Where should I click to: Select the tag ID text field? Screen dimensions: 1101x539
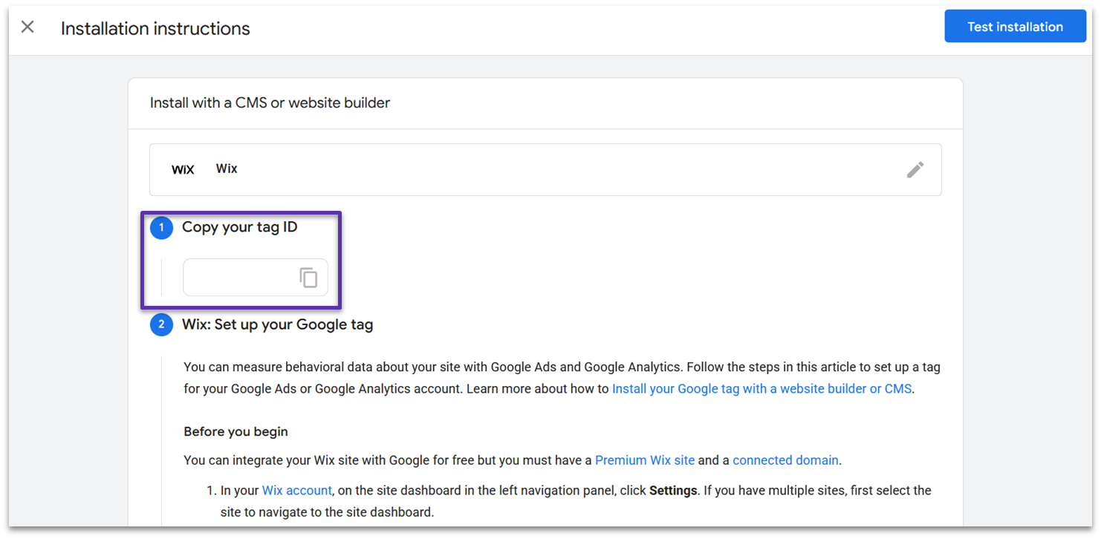[x=256, y=278]
